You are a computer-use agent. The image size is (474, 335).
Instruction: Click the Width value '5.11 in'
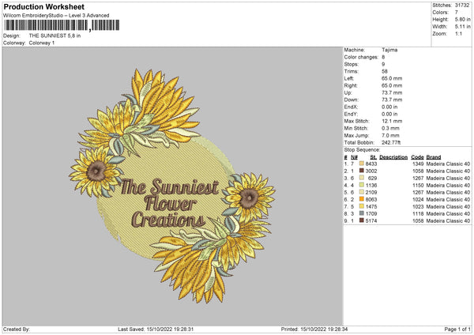click(x=462, y=27)
